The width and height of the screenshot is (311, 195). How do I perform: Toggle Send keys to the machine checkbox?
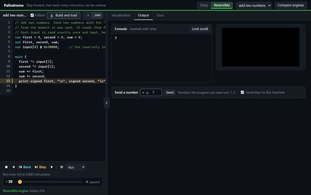(x=242, y=92)
